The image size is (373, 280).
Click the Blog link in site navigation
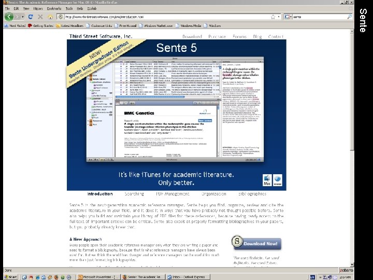[257, 37]
